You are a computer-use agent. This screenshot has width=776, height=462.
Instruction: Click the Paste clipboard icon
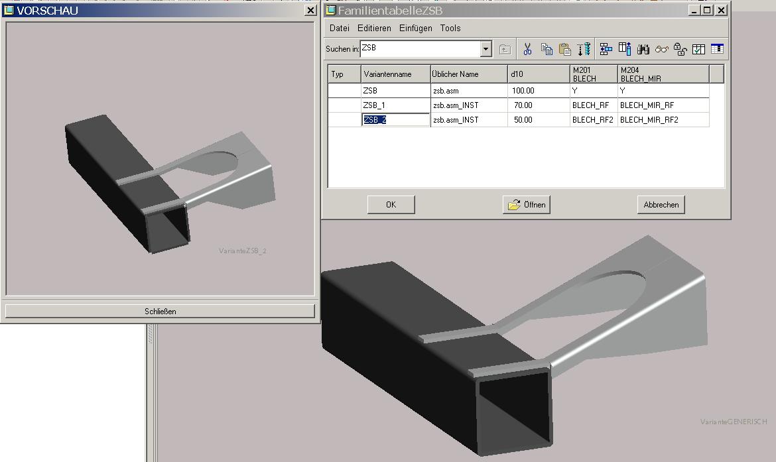coord(564,49)
